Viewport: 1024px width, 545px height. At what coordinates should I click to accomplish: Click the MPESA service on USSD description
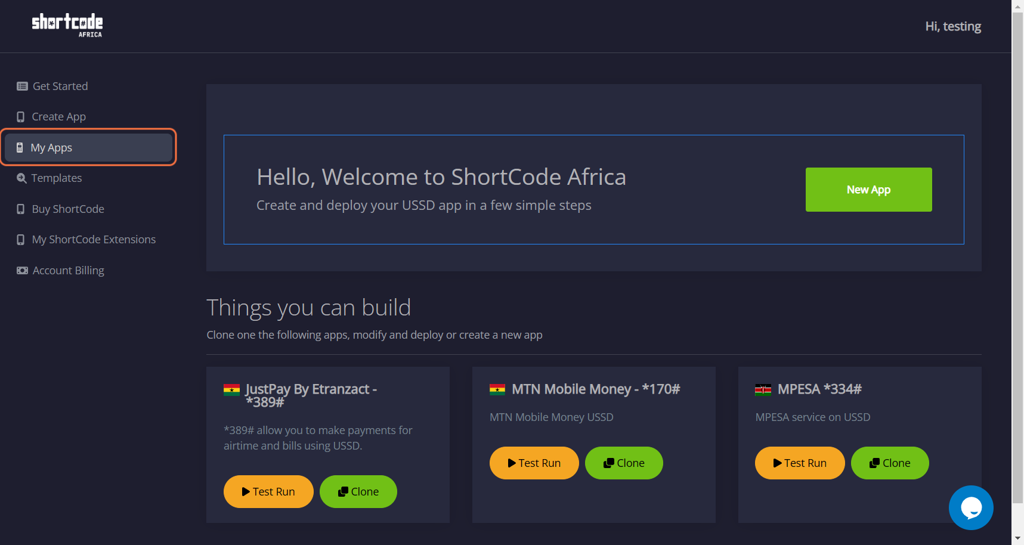click(x=813, y=417)
